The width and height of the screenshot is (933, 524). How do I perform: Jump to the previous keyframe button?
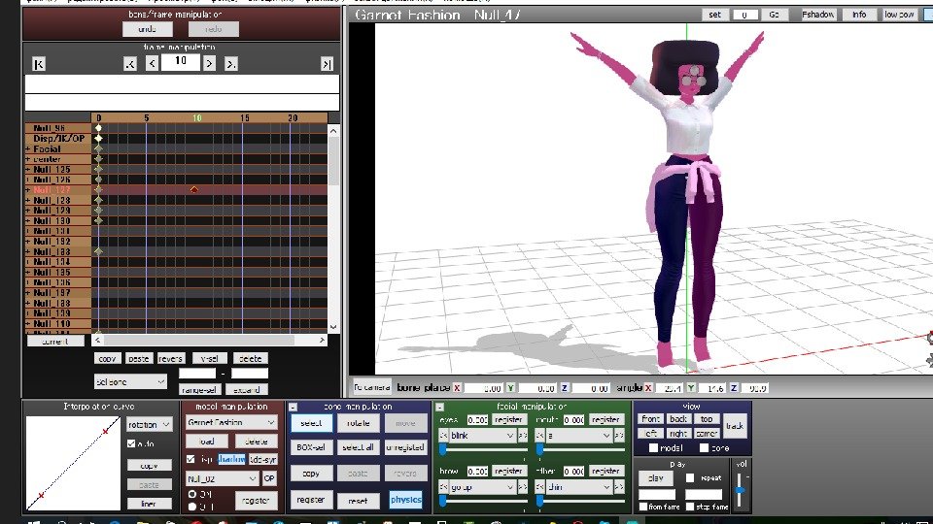point(130,63)
